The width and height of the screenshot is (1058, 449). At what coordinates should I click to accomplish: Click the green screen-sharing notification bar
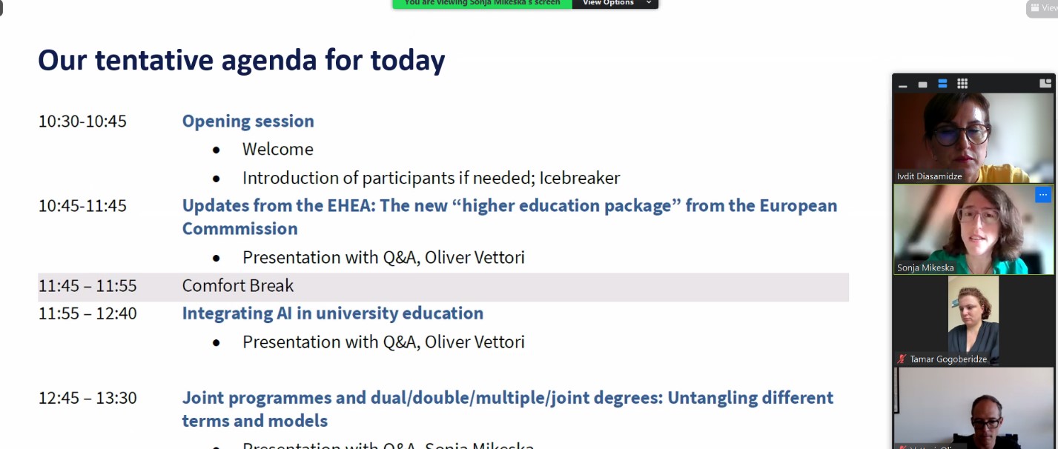click(x=482, y=4)
